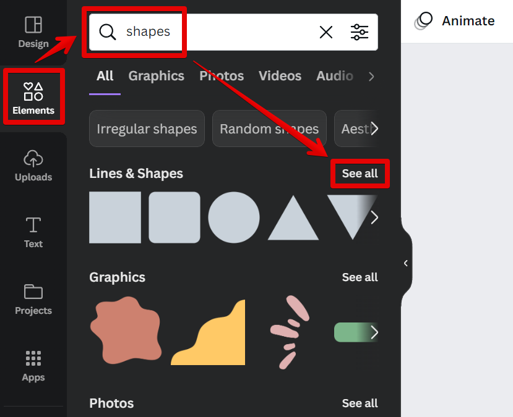The width and height of the screenshot is (513, 417).
Task: Collapse the side panel handle
Action: [406, 263]
